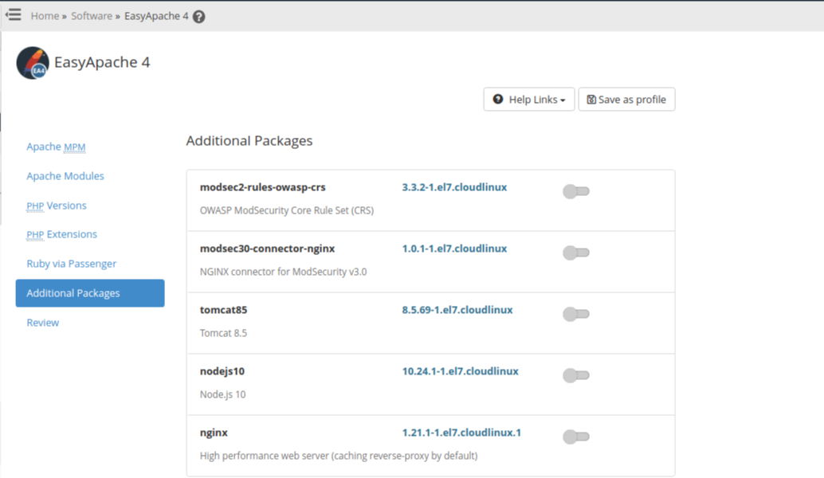Click Save as profile button
Image resolution: width=824 pixels, height=478 pixels.
(x=626, y=100)
